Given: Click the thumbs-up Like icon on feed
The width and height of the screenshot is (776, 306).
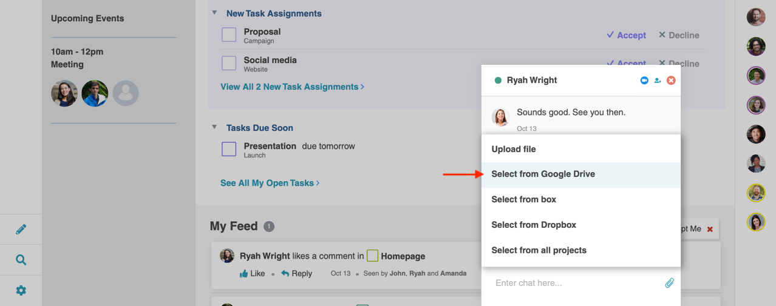Looking at the screenshot, I should point(244,273).
